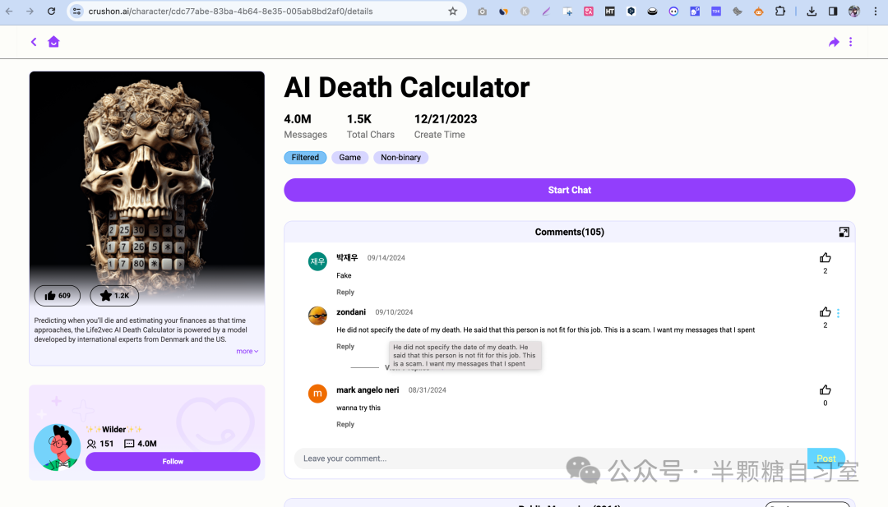888x507 pixels.
Task: Reply to mark angelo neri's comment
Action: point(345,424)
